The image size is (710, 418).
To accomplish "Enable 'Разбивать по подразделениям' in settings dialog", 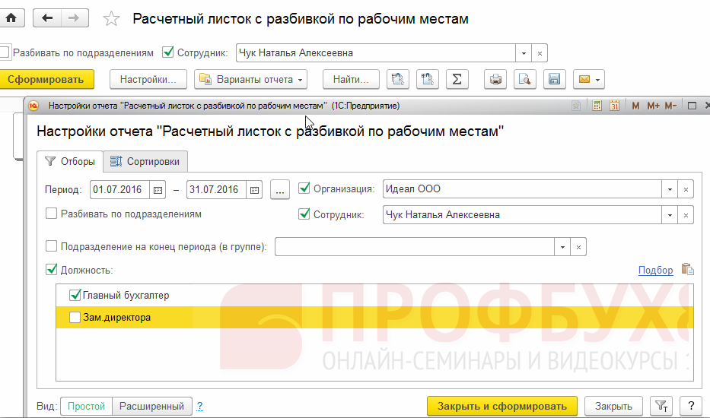I will point(52,214).
